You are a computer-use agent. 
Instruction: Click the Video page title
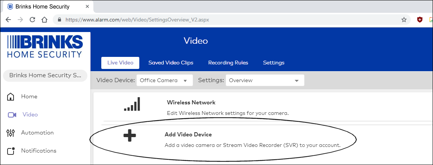196,41
